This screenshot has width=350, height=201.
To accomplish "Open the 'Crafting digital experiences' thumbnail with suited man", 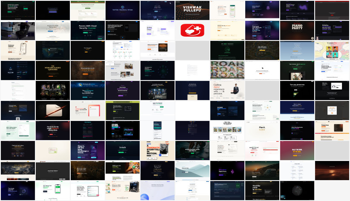I will 227,90.
